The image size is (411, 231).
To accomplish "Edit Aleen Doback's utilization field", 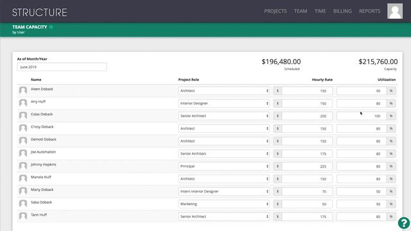I will (x=362, y=91).
